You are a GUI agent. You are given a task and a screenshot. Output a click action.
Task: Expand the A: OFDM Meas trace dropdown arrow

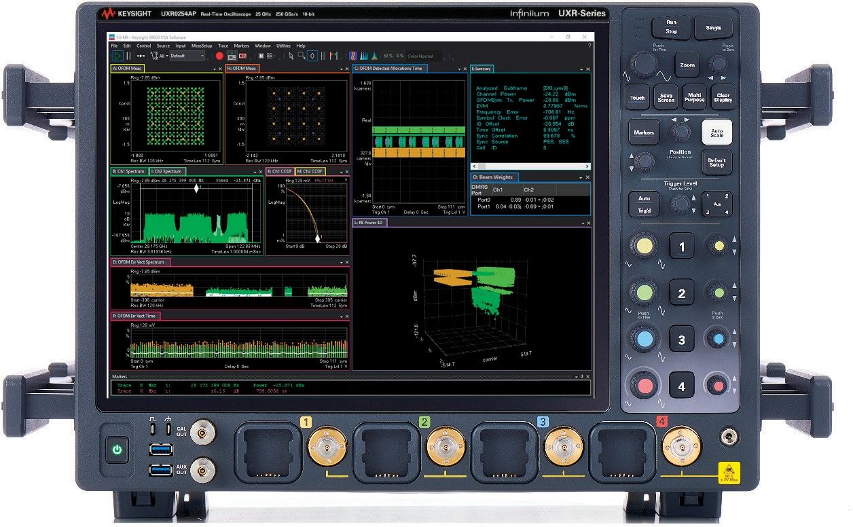click(215, 69)
